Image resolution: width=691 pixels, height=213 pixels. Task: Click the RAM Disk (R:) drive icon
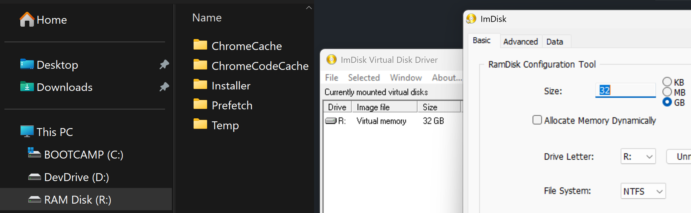coord(35,199)
